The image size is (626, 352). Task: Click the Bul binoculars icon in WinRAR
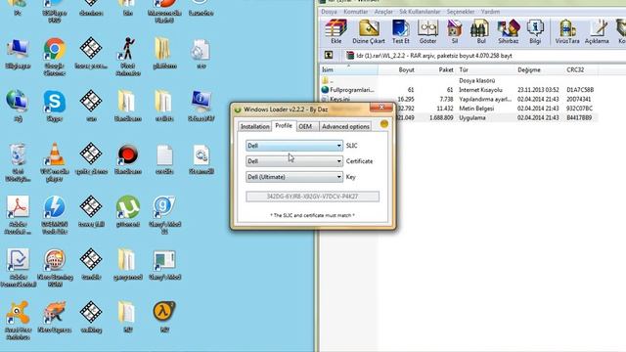coord(480,31)
